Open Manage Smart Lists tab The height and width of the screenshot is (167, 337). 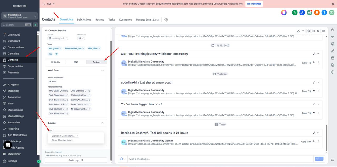pos(147,19)
